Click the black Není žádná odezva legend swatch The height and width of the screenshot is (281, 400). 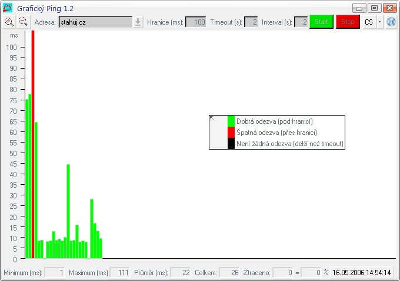coord(231,143)
